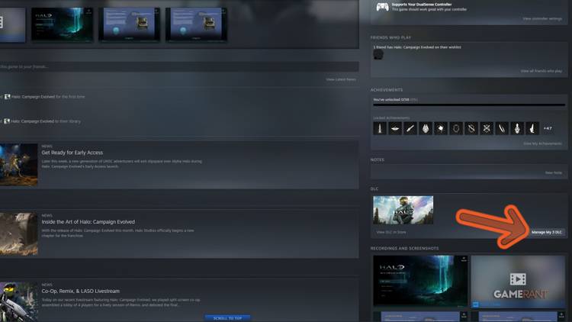Select the sixth locked achievement shield outline icon
The image size is (572, 322).
click(456, 128)
